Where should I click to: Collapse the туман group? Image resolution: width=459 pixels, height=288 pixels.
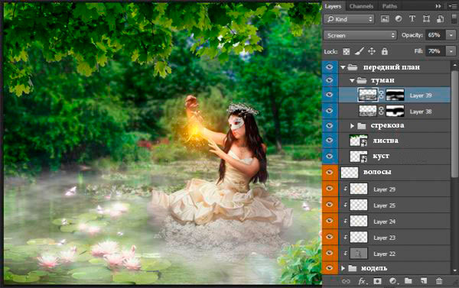point(352,80)
